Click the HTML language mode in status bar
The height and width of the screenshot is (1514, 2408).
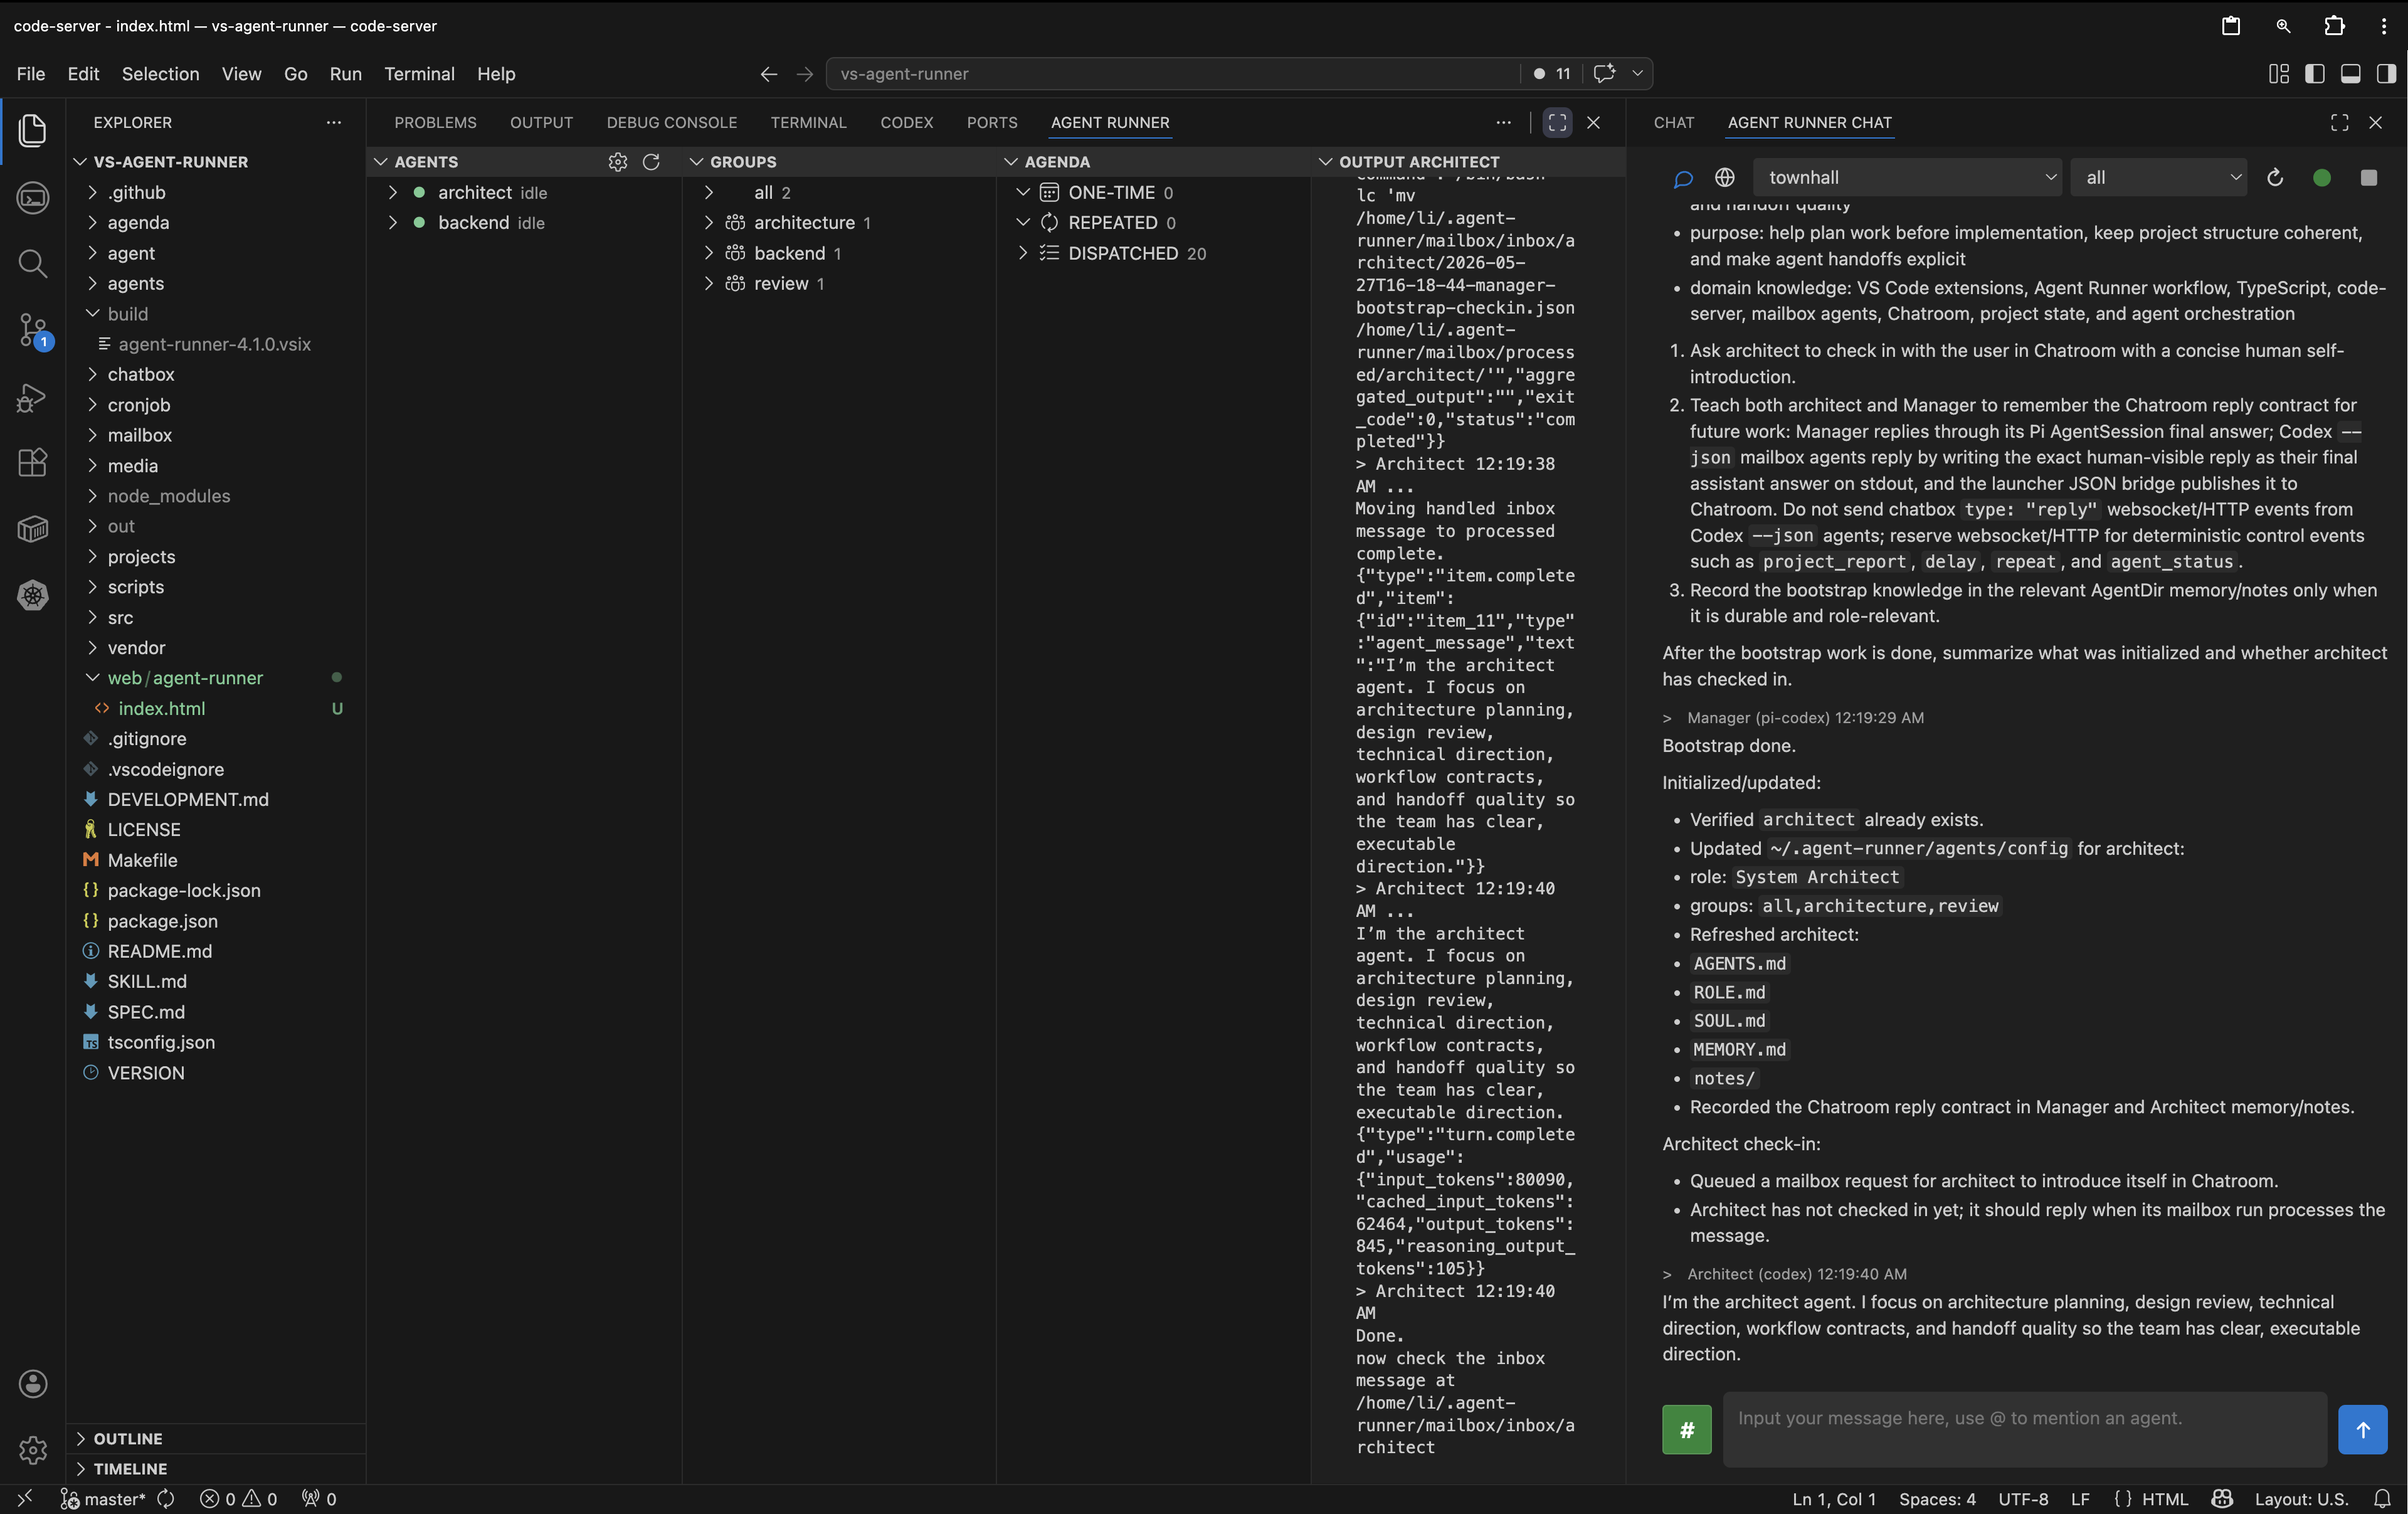click(2165, 1499)
